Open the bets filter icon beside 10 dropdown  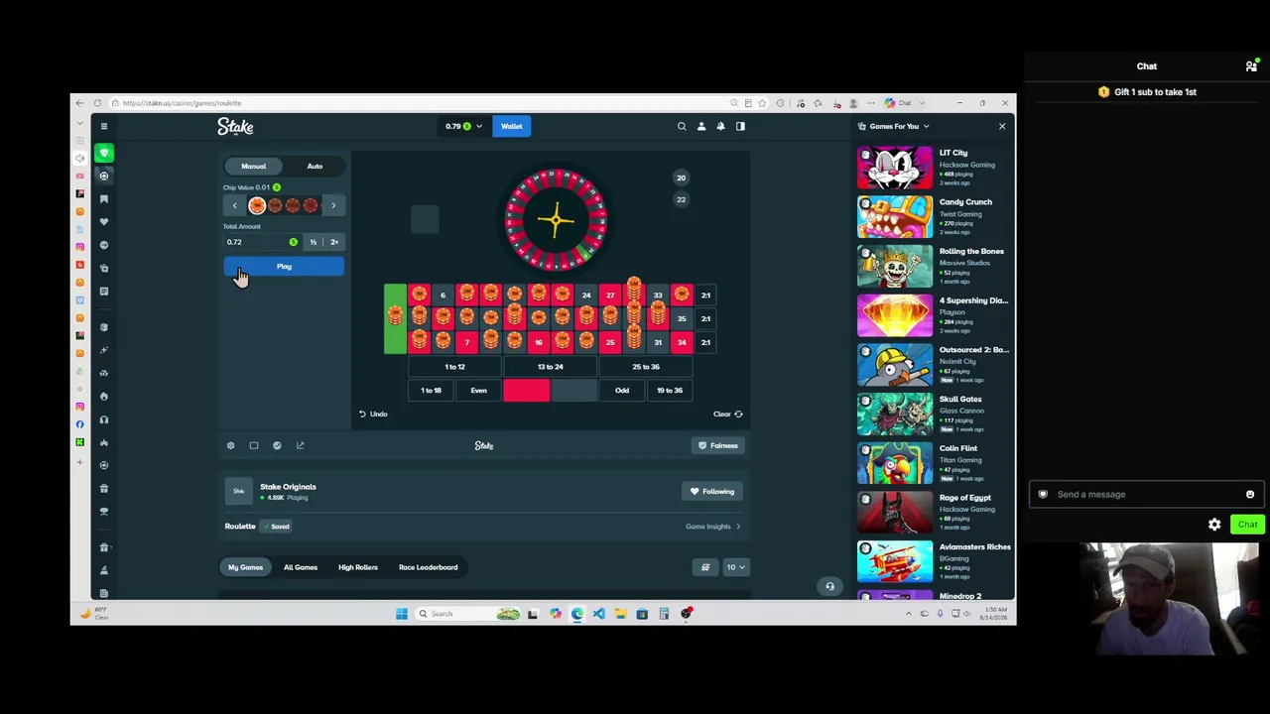(705, 567)
